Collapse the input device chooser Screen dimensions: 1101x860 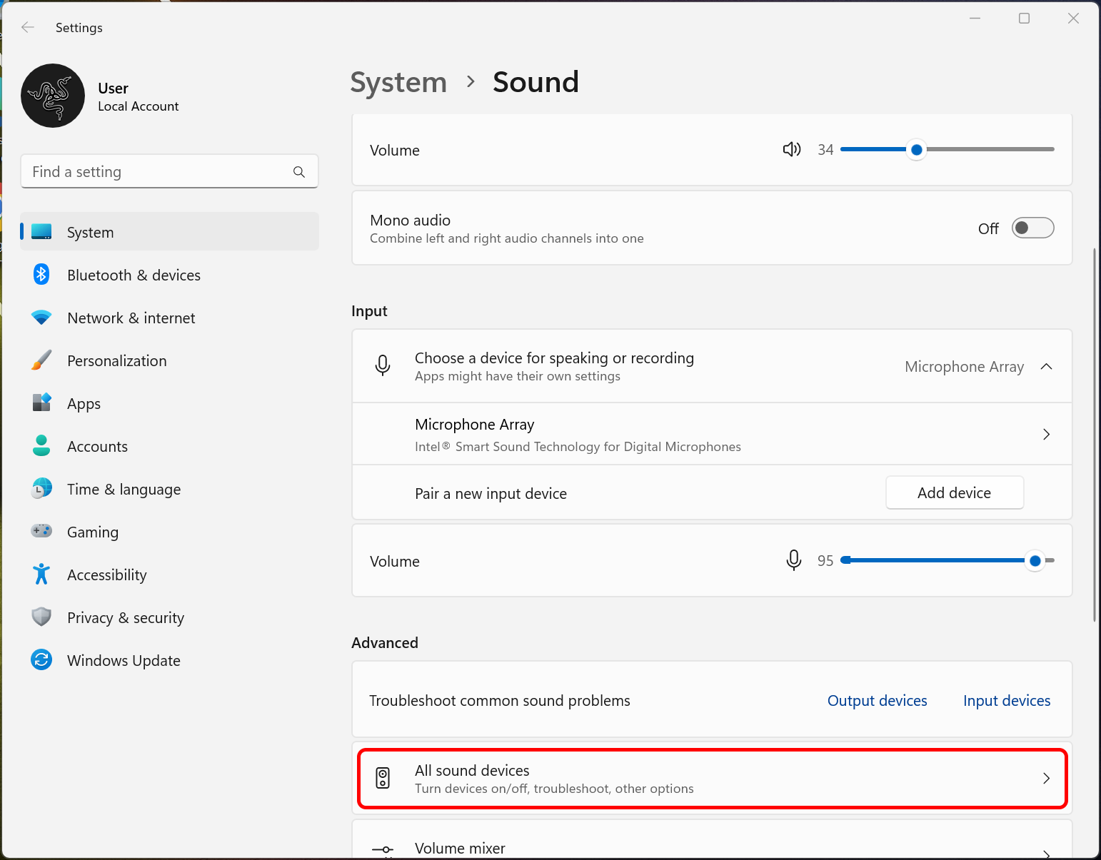[1046, 366]
